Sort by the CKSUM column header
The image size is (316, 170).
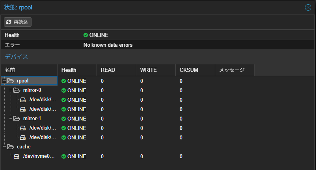pyautogui.click(x=195, y=70)
